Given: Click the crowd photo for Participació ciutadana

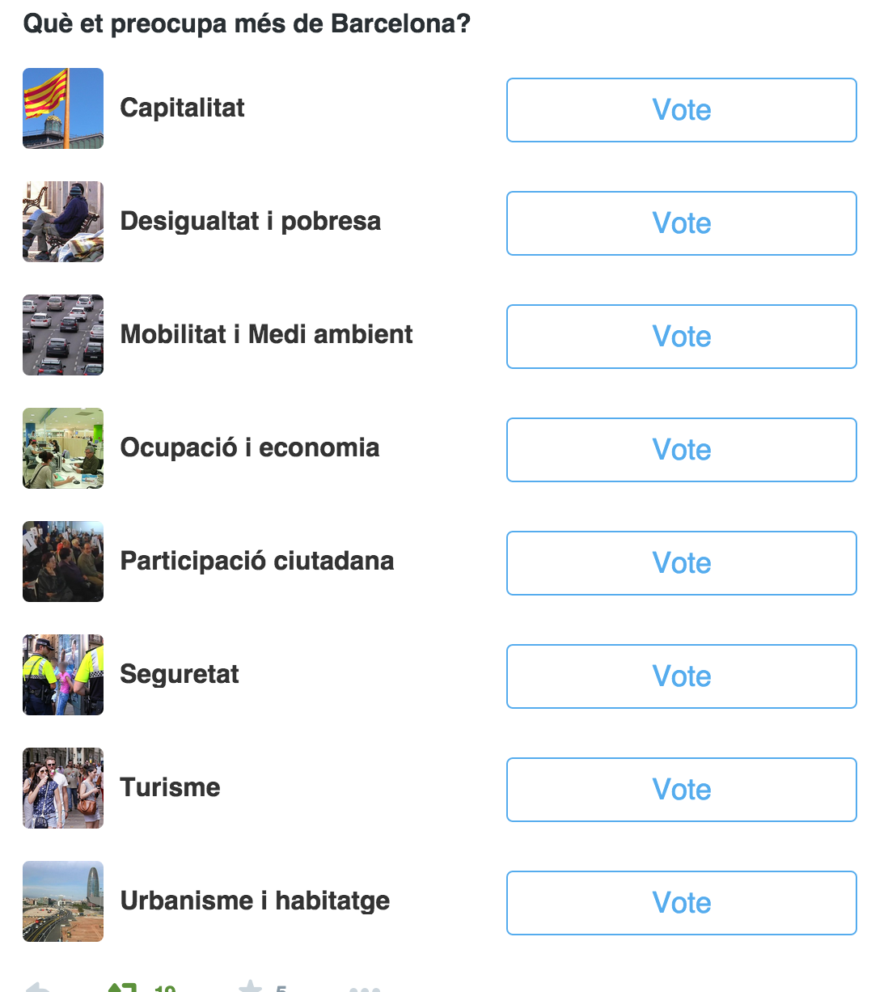Looking at the screenshot, I should 63,562.
